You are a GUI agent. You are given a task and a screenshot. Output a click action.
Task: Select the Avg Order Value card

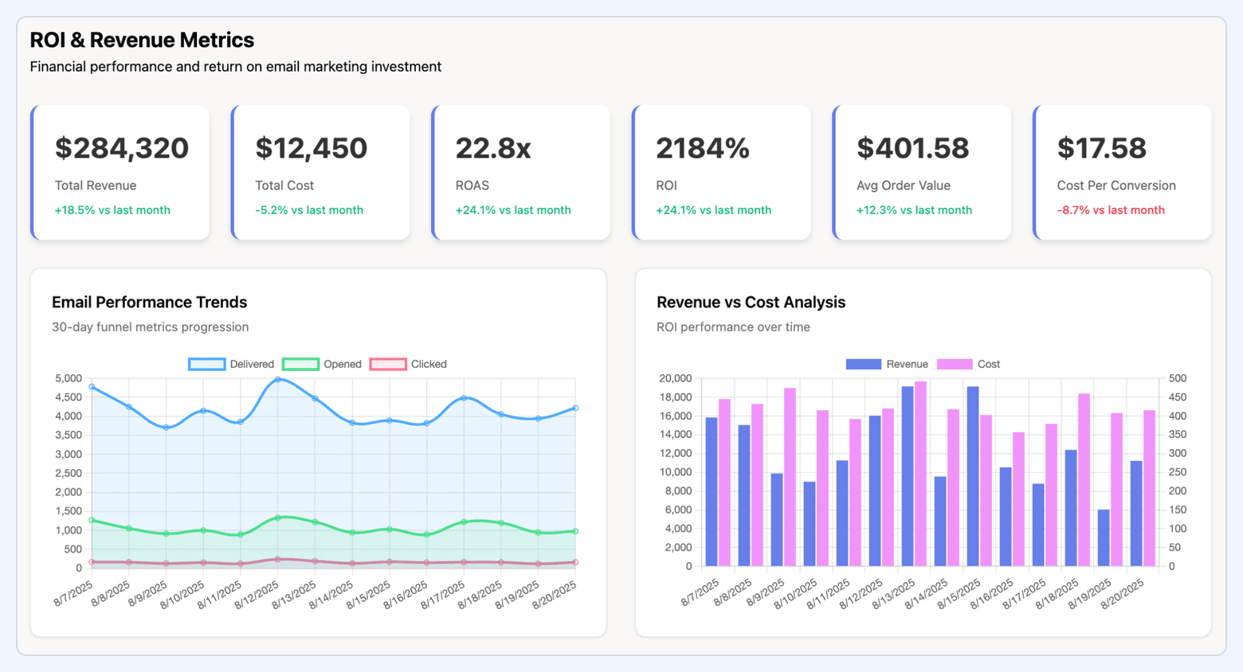923,172
